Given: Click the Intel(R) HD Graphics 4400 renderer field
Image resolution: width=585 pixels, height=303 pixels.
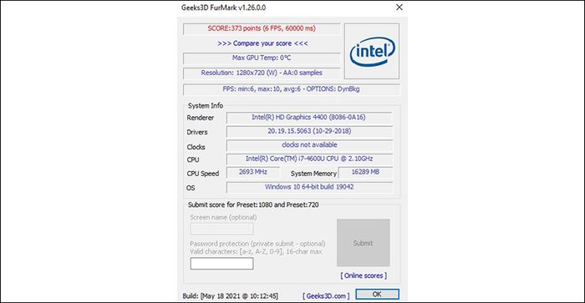Looking at the screenshot, I should (x=309, y=118).
